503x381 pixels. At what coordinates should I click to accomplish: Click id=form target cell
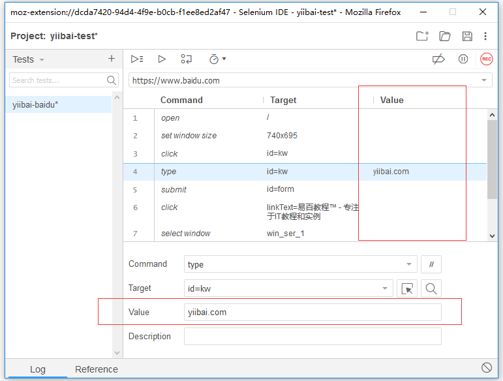[281, 189]
